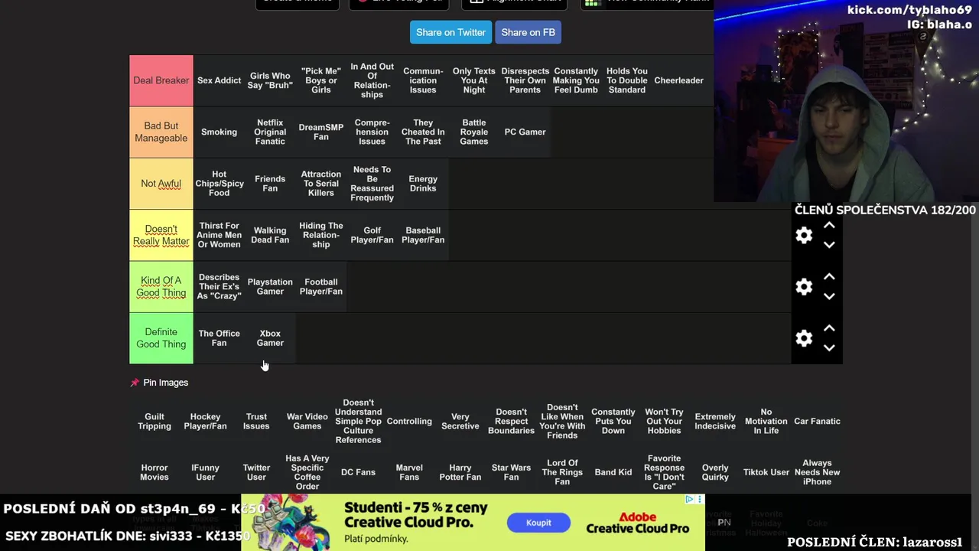Open settings gear for Kind Of A Good Thing tier
The width and height of the screenshot is (979, 551).
point(804,287)
